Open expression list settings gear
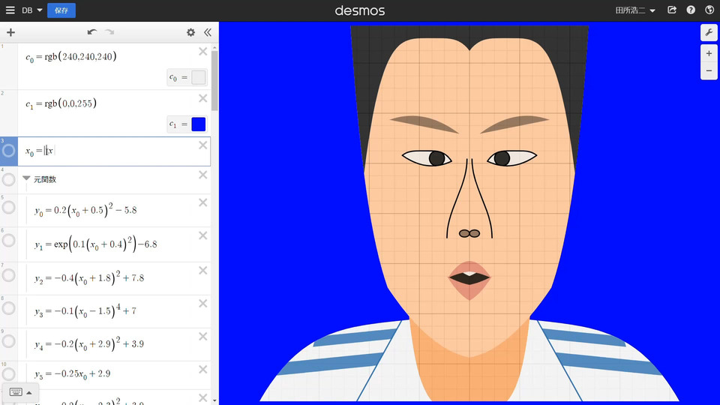 190,32
